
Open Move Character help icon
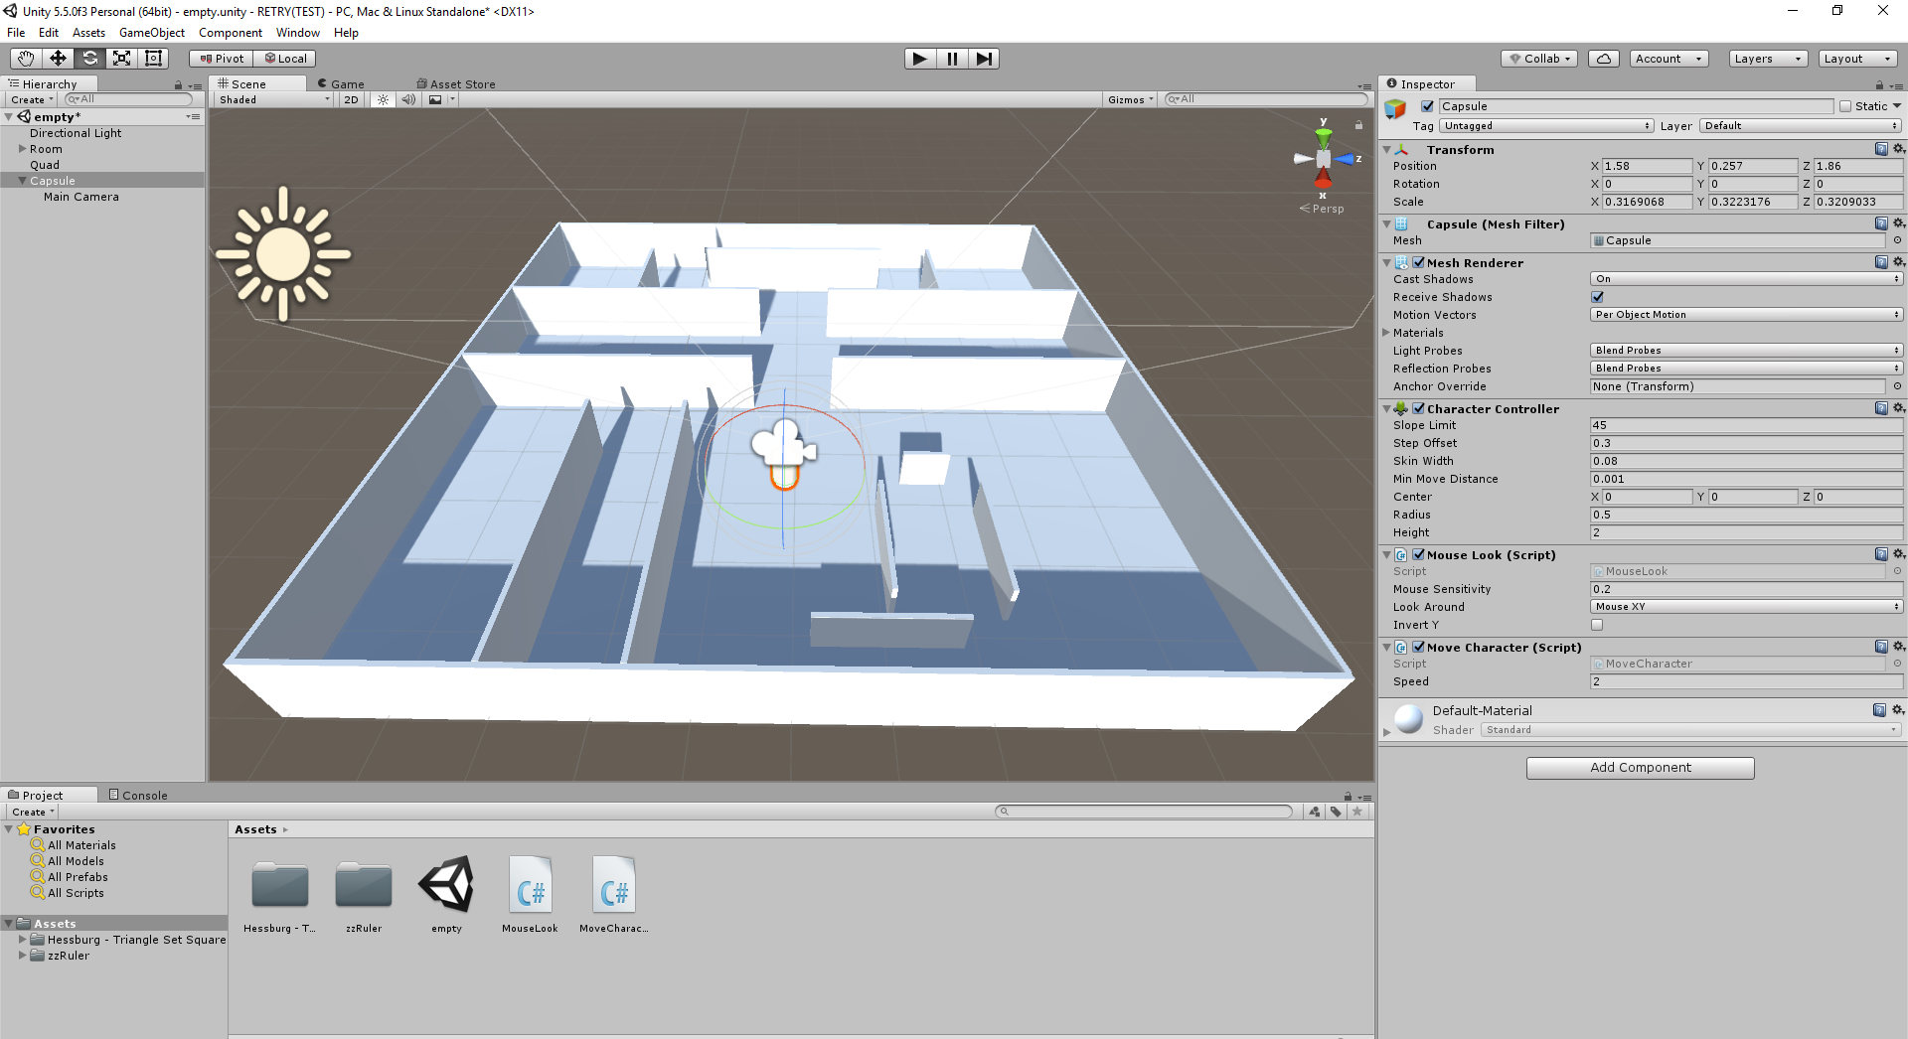pyautogui.click(x=1881, y=647)
